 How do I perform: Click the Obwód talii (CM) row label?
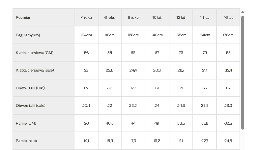(30, 88)
